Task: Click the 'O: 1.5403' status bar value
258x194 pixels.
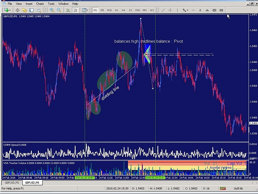Action: coord(138,188)
